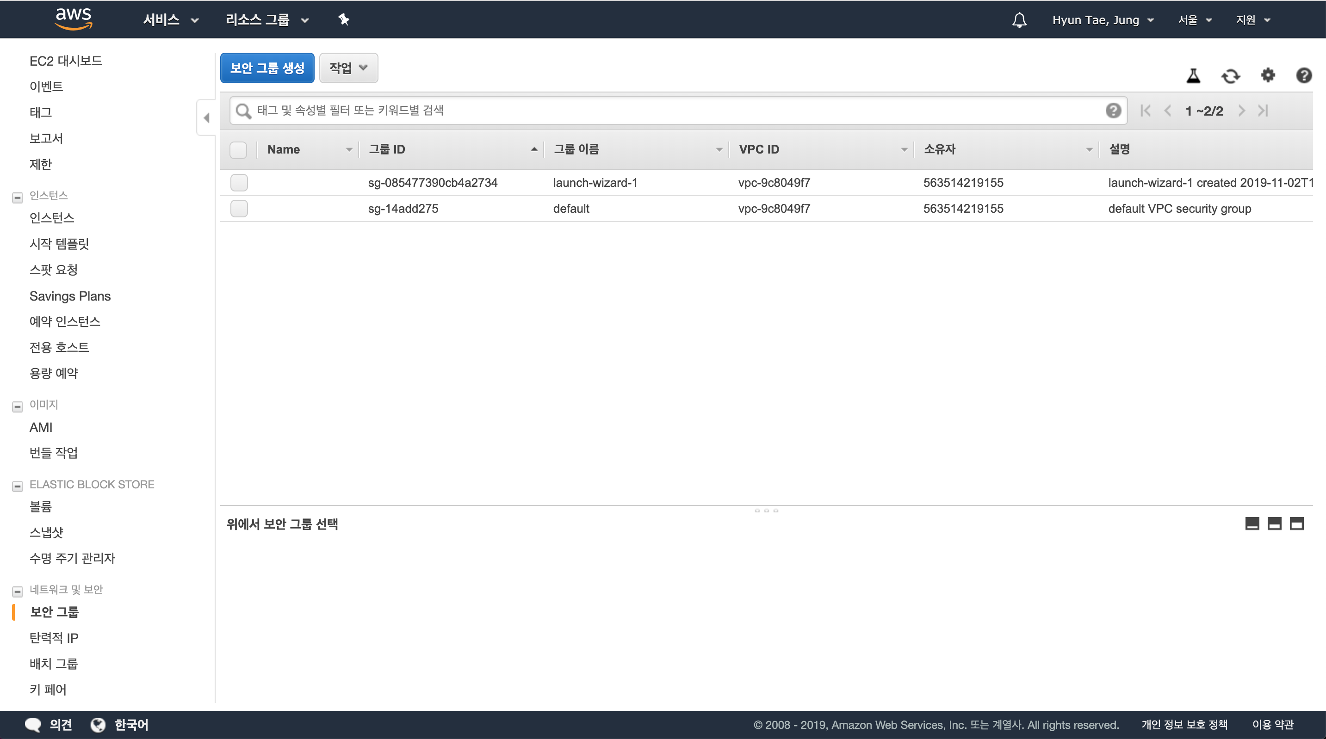The image size is (1326, 739).
Task: Click the help question mark icon in the toolbar
Action: pyautogui.click(x=1303, y=76)
